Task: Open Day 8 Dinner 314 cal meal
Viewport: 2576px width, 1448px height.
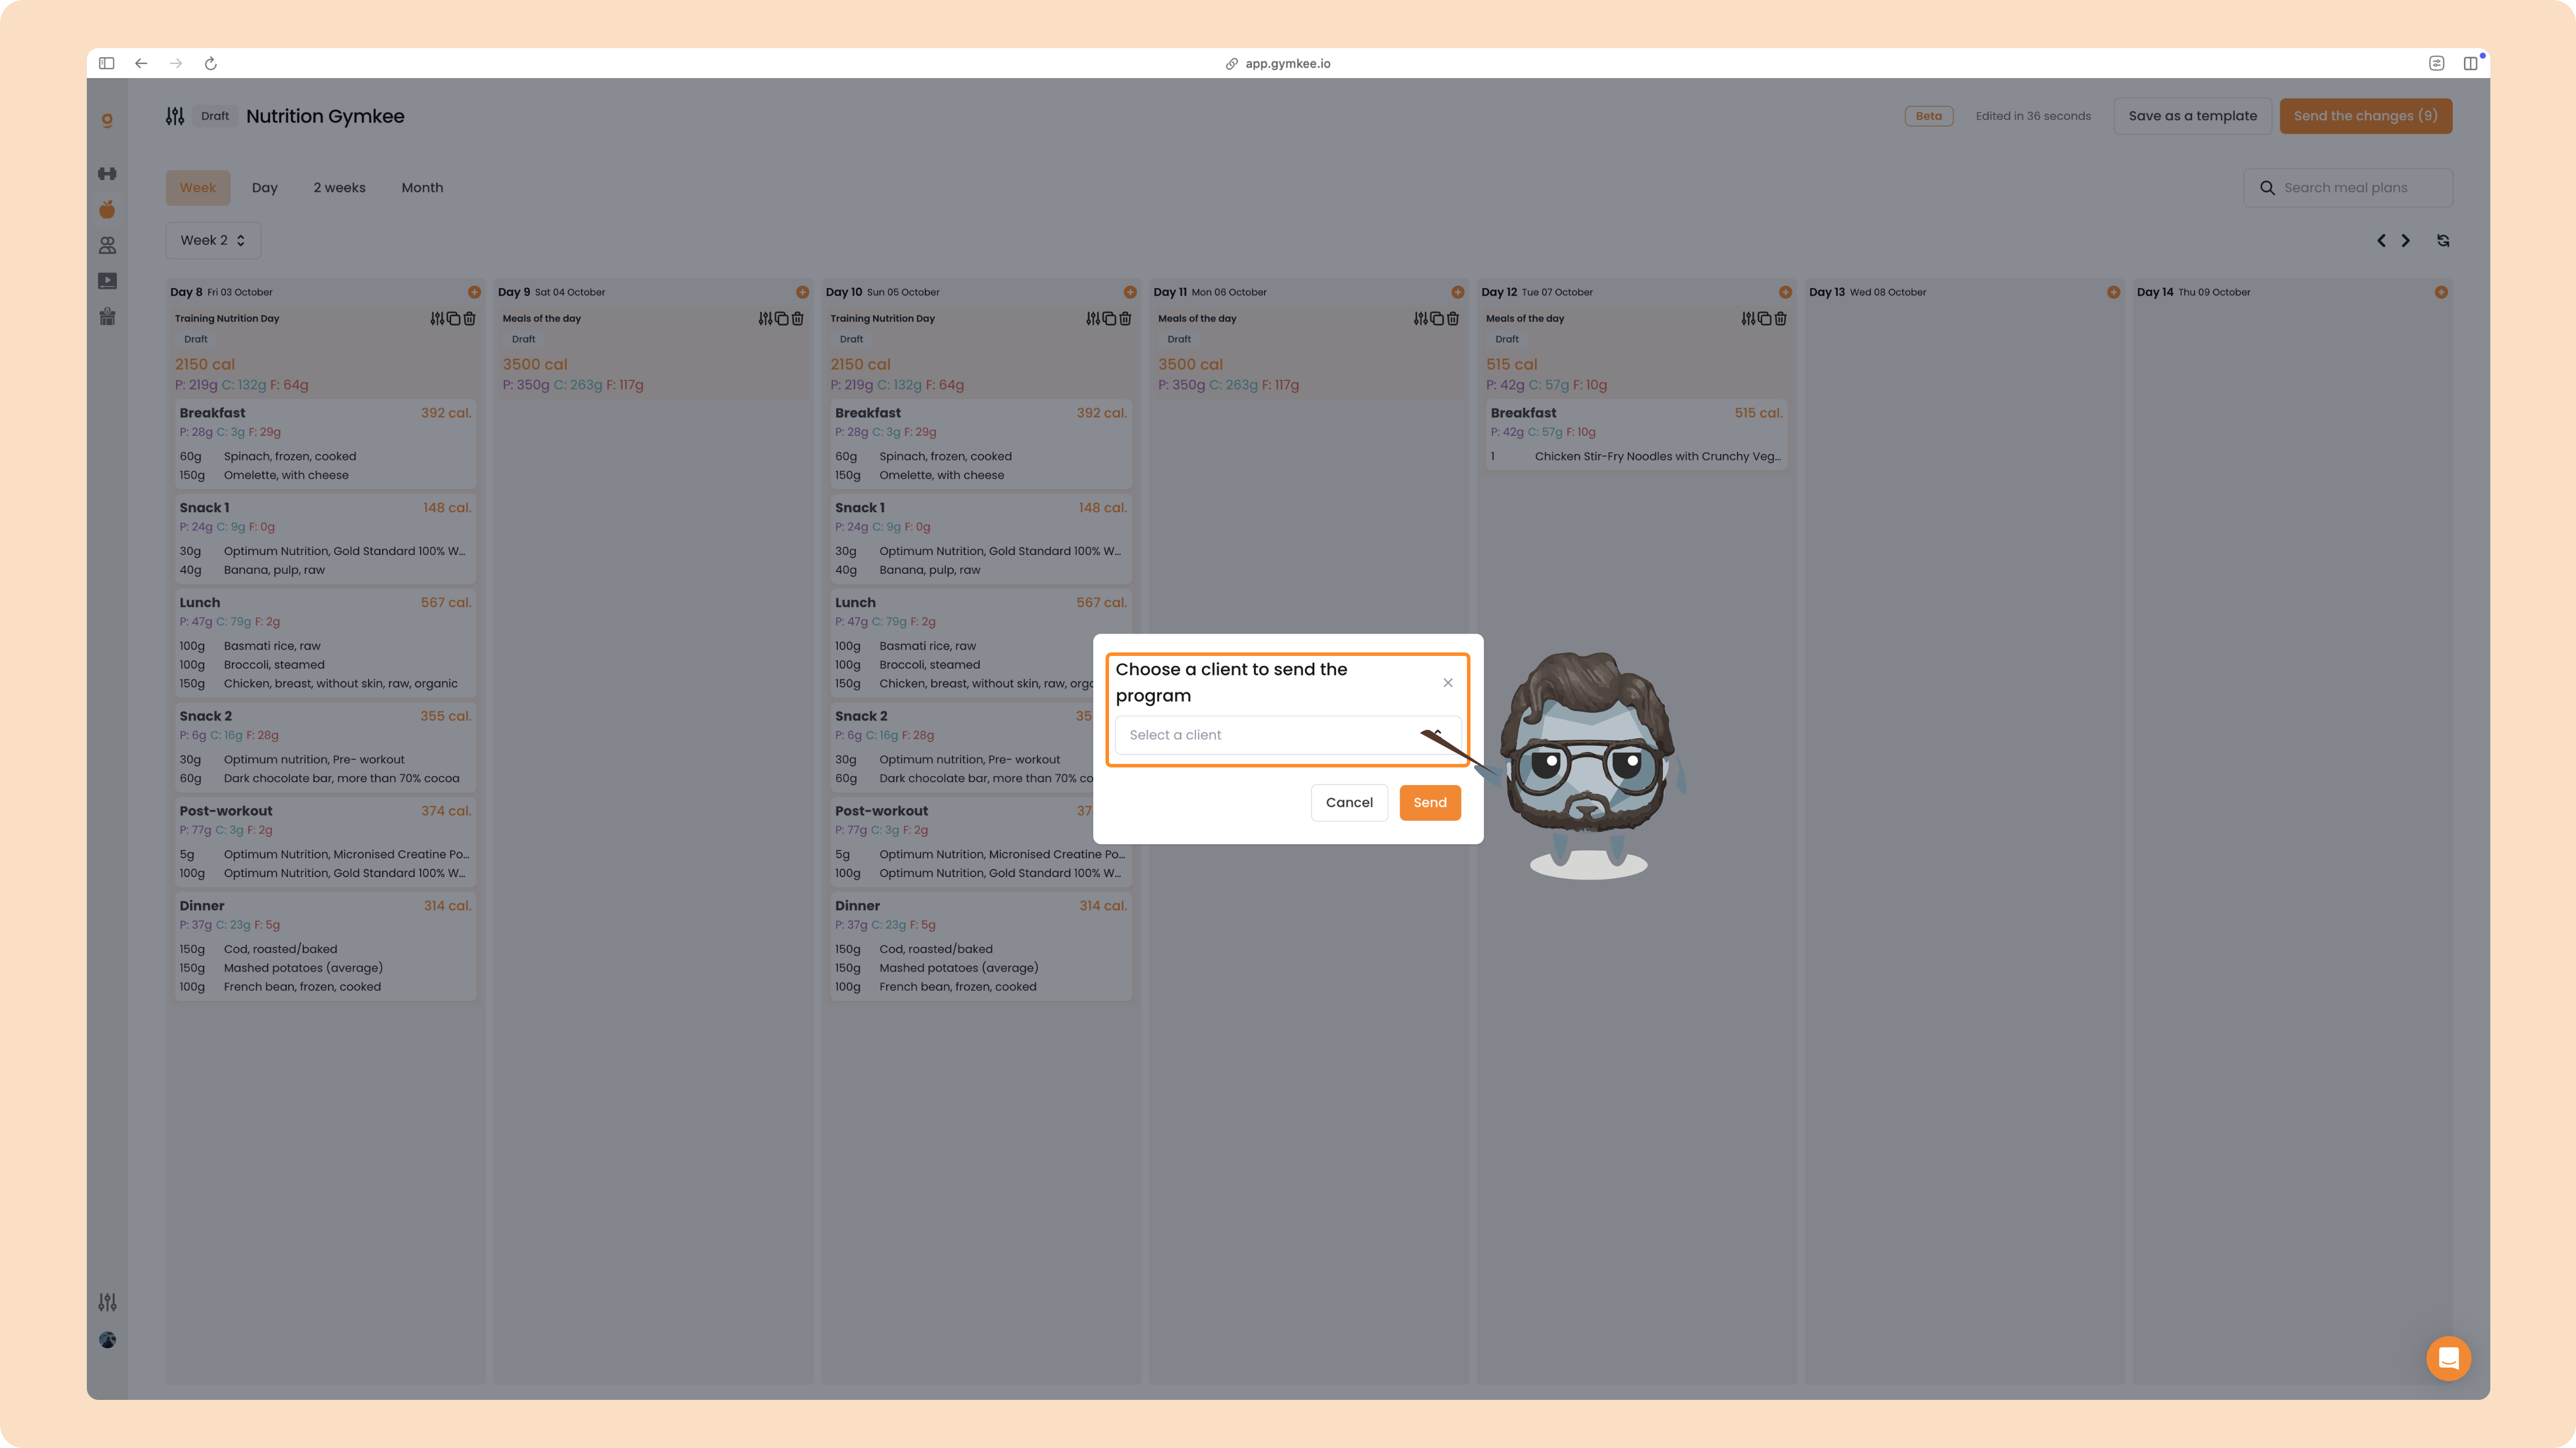Action: click(x=325, y=946)
